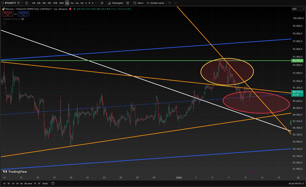The height and width of the screenshot is (187, 306).
Task: Add a symbol with the plus-circle icon
Action: (27, 3)
